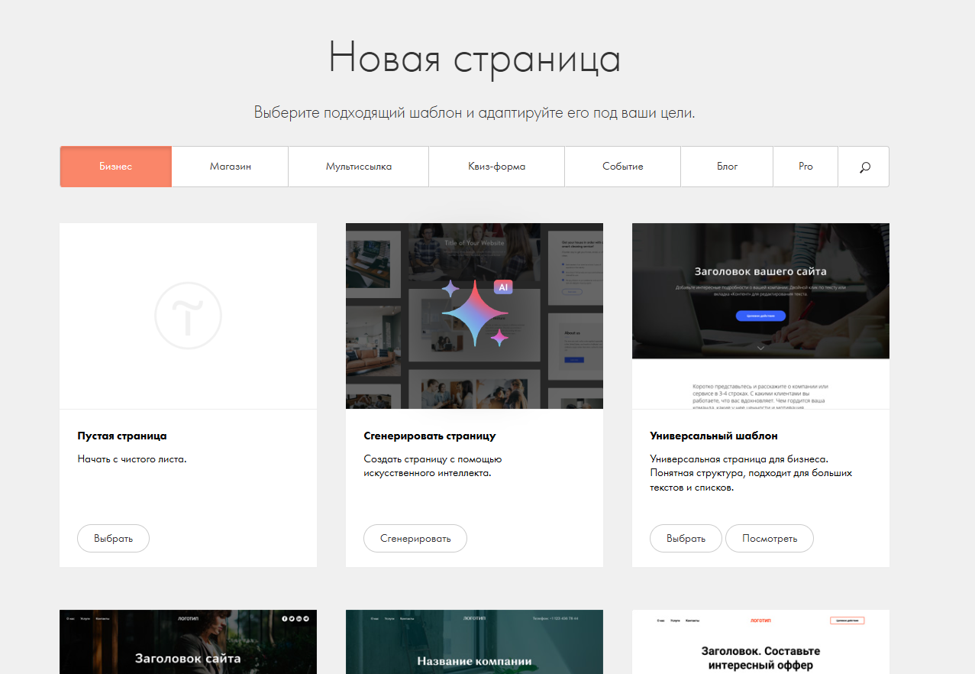Select the Бизнес category tab
The height and width of the screenshot is (674, 975).
coord(115,167)
